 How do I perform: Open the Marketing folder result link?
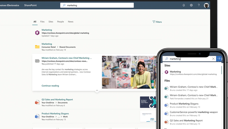[47, 44]
